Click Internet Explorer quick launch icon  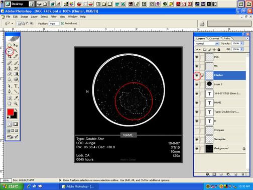click(x=29, y=186)
